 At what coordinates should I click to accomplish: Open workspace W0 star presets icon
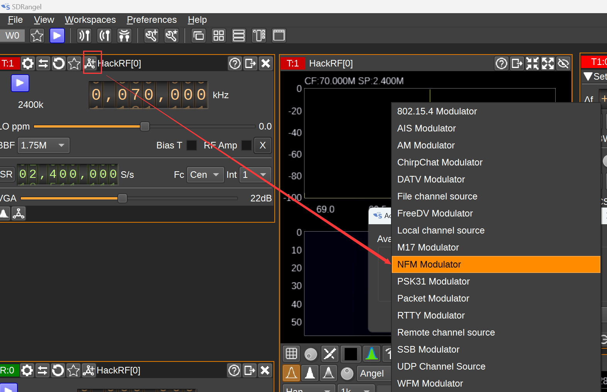pyautogui.click(x=37, y=36)
